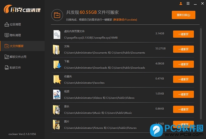Click 一键搬家 for 文档 row
Screen dimensions: 206x139
pos(183,49)
